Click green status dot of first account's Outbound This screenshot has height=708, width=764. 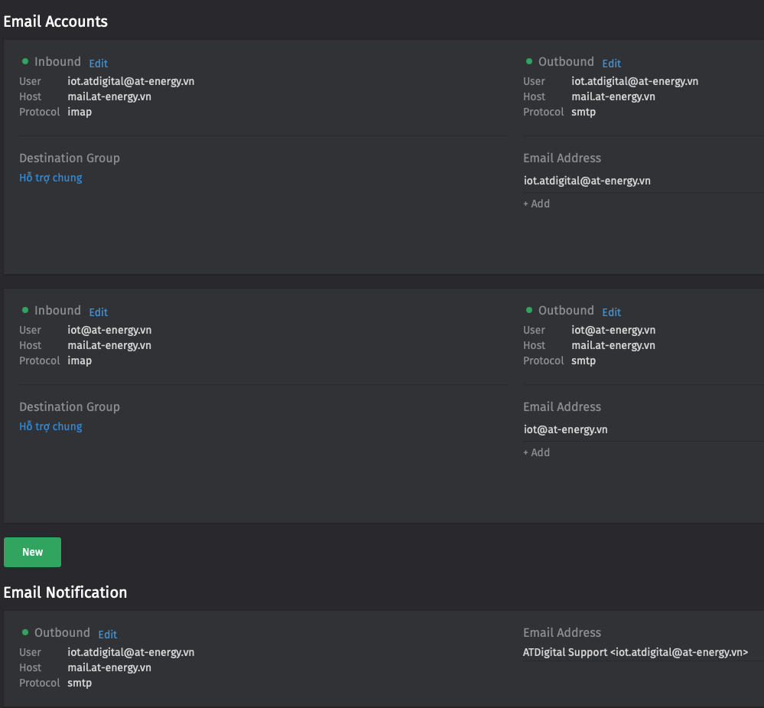coord(529,61)
